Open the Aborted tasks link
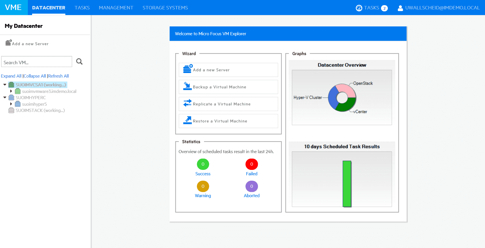Screen dimensions: 485x248 251,195
